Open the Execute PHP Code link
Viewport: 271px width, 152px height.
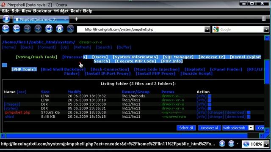click(x=135, y=61)
